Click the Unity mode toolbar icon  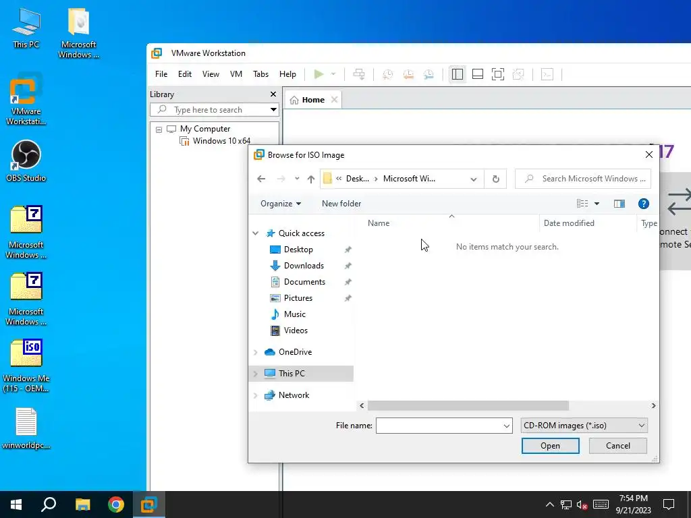(518, 74)
